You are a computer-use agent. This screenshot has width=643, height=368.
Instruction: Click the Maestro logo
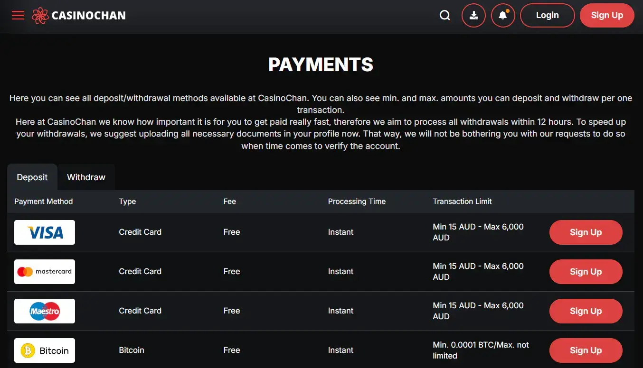click(45, 311)
